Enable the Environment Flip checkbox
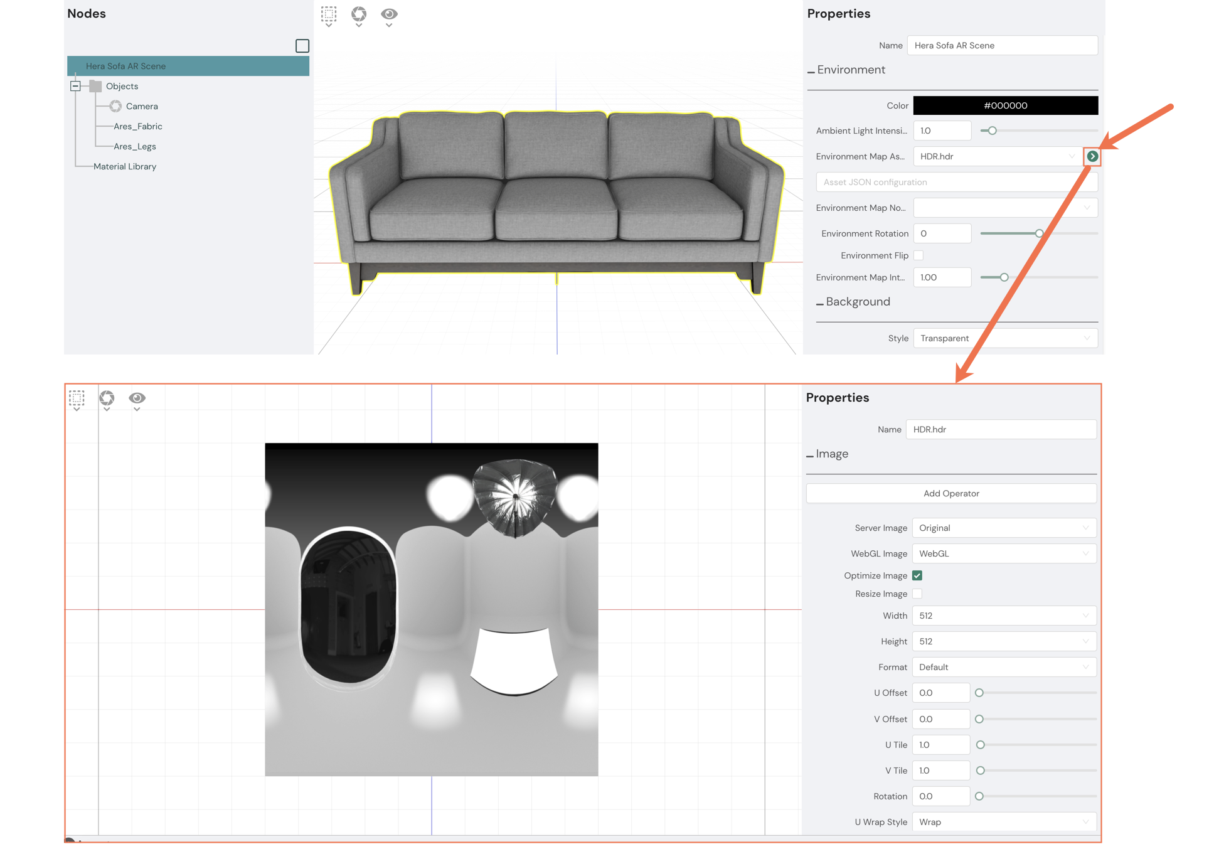1214x854 pixels. 918,255
